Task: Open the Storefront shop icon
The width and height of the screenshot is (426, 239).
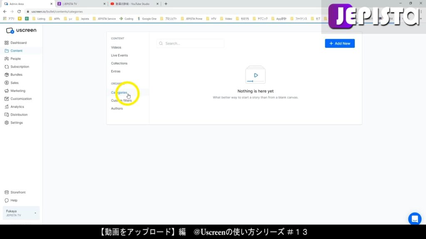Action: coord(7,193)
